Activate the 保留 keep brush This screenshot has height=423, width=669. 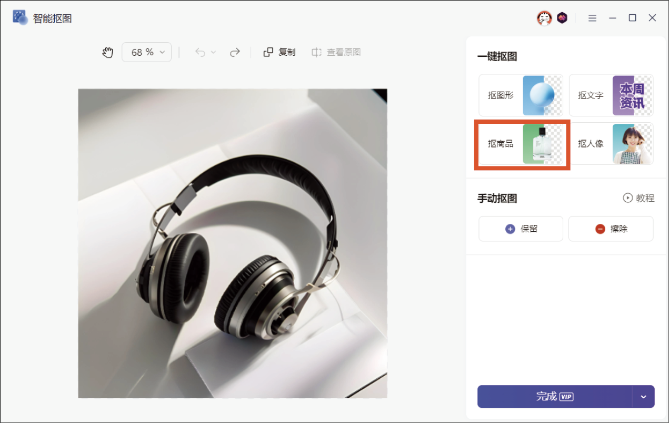[x=521, y=229]
